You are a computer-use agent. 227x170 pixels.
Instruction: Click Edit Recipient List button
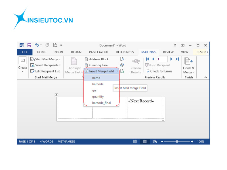tap(45, 71)
